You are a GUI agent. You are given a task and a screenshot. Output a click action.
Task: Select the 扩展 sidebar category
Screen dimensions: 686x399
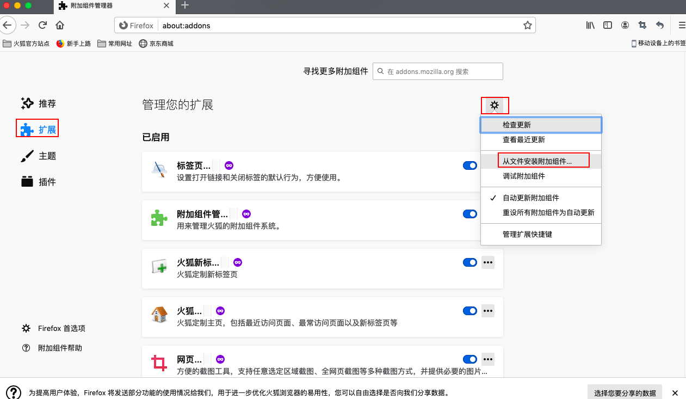coord(38,130)
